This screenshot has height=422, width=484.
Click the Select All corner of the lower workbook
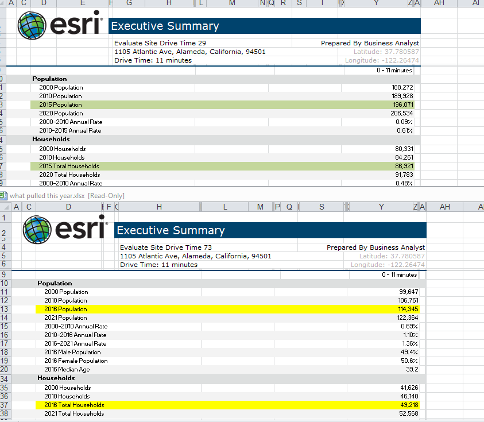click(x=6, y=207)
